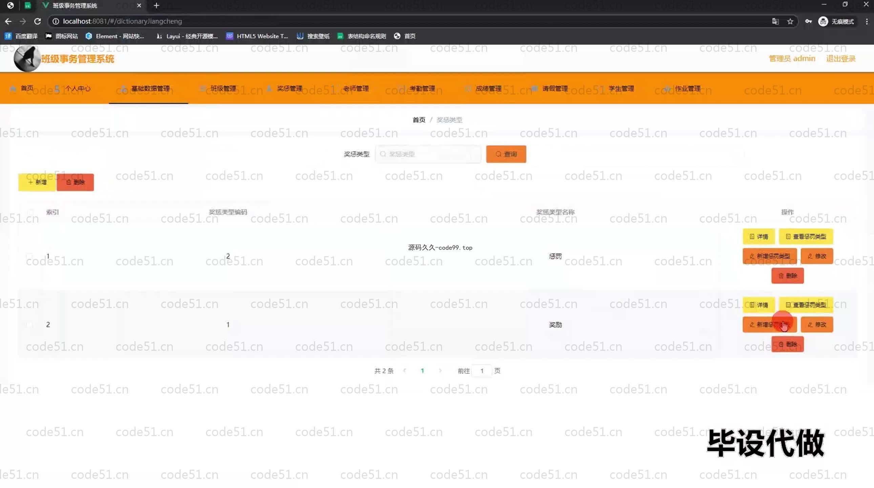Click 修改 in the 奖励 row
Image resolution: width=874 pixels, height=488 pixels.
pos(817,324)
